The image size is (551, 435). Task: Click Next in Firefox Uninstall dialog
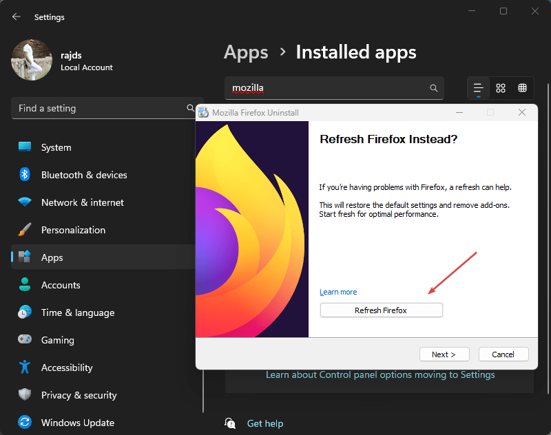pyautogui.click(x=444, y=354)
